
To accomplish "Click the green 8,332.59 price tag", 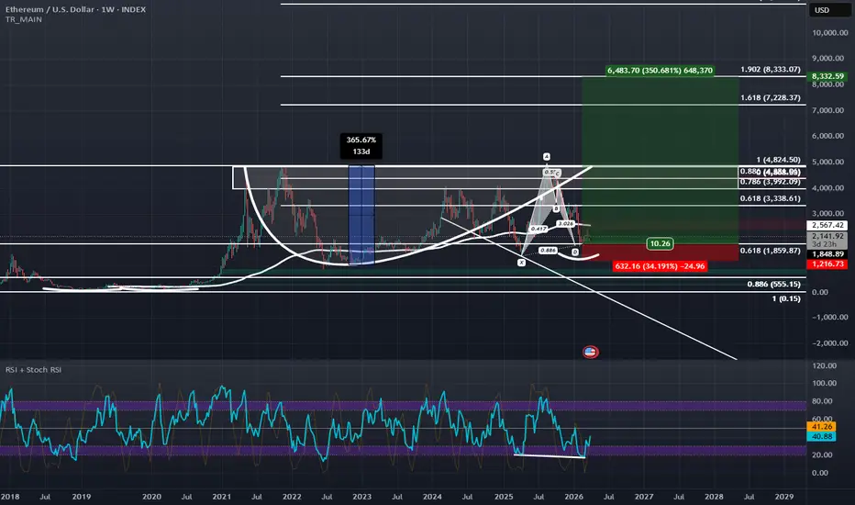I will 827,76.
